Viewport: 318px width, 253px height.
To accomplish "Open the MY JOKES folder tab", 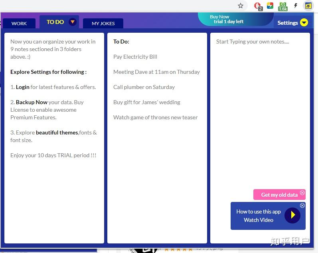I will 103,23.
